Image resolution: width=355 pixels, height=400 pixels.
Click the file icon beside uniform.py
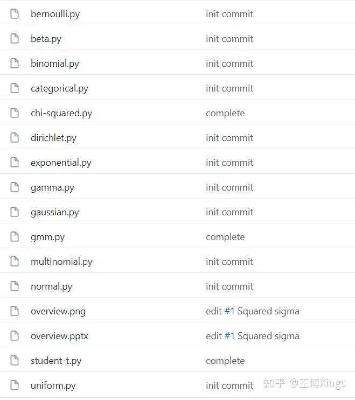(x=15, y=385)
